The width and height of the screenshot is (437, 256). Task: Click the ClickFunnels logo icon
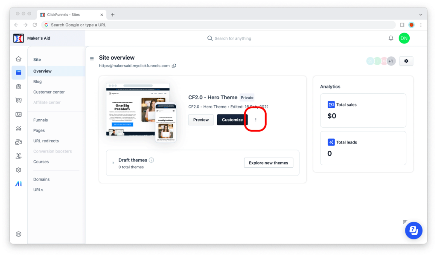18,38
